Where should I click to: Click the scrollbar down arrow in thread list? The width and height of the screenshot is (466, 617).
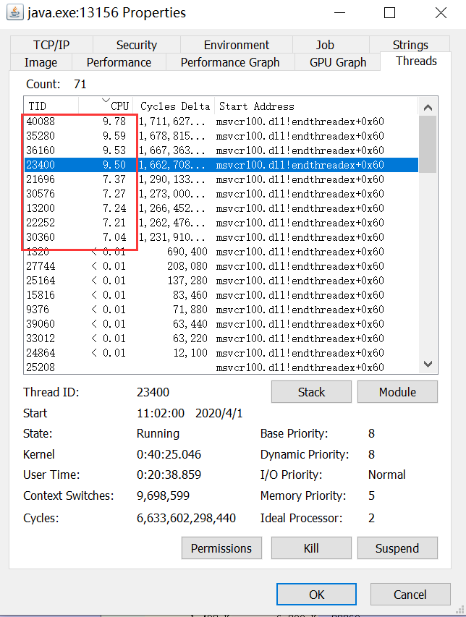coord(428,364)
